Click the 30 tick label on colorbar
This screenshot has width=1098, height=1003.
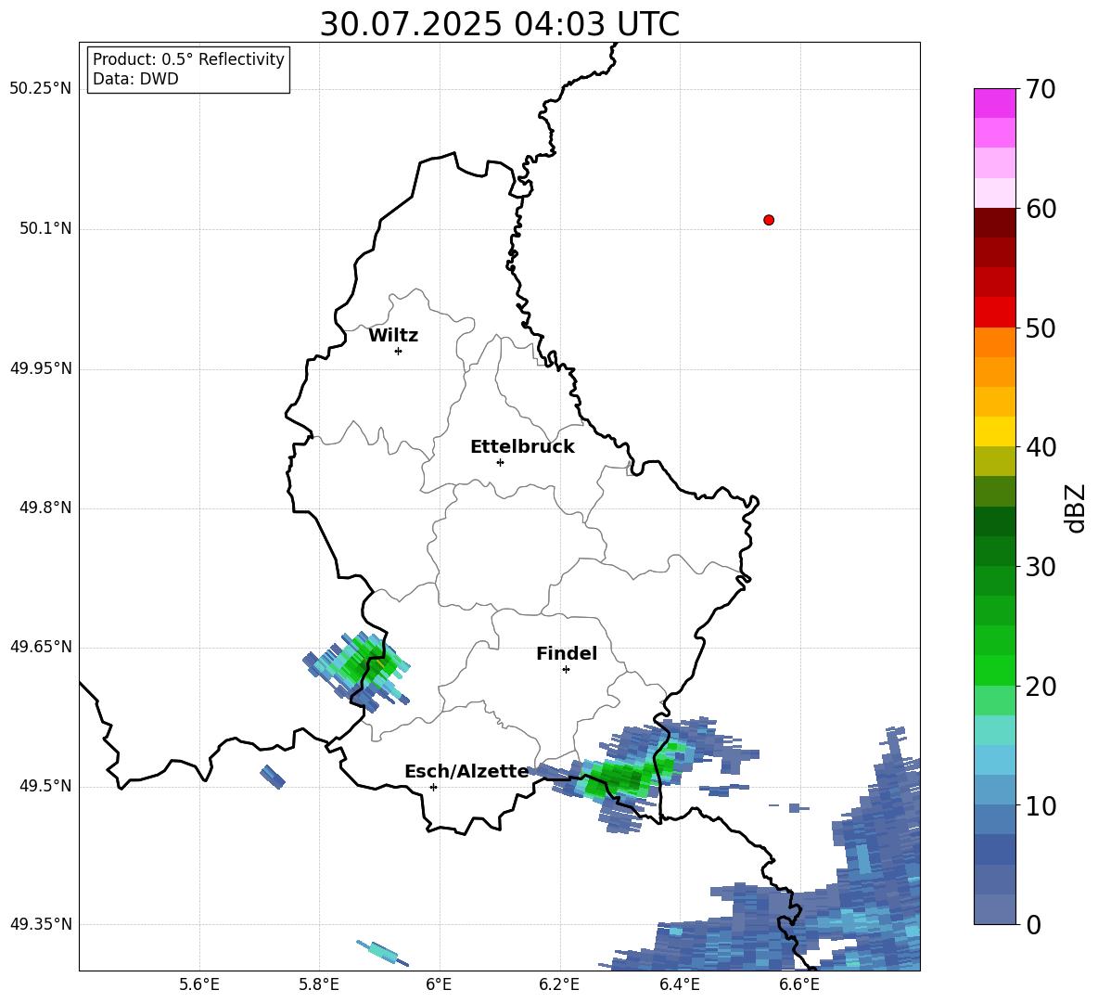coord(1041,567)
